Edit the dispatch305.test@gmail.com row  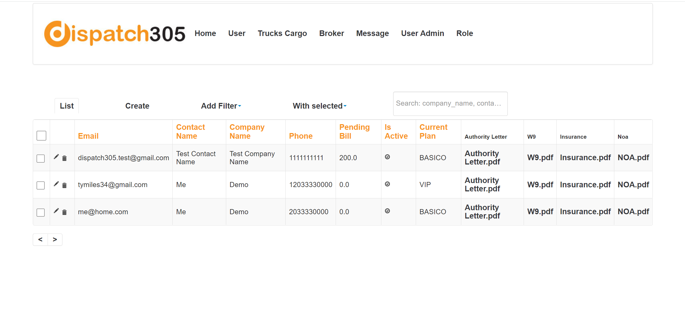click(56, 157)
